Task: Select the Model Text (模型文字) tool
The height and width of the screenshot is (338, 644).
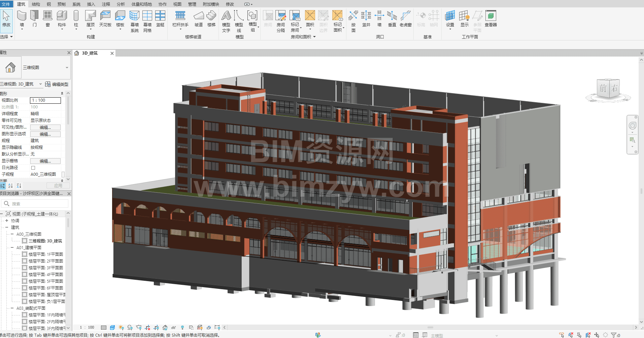Action: [226, 21]
